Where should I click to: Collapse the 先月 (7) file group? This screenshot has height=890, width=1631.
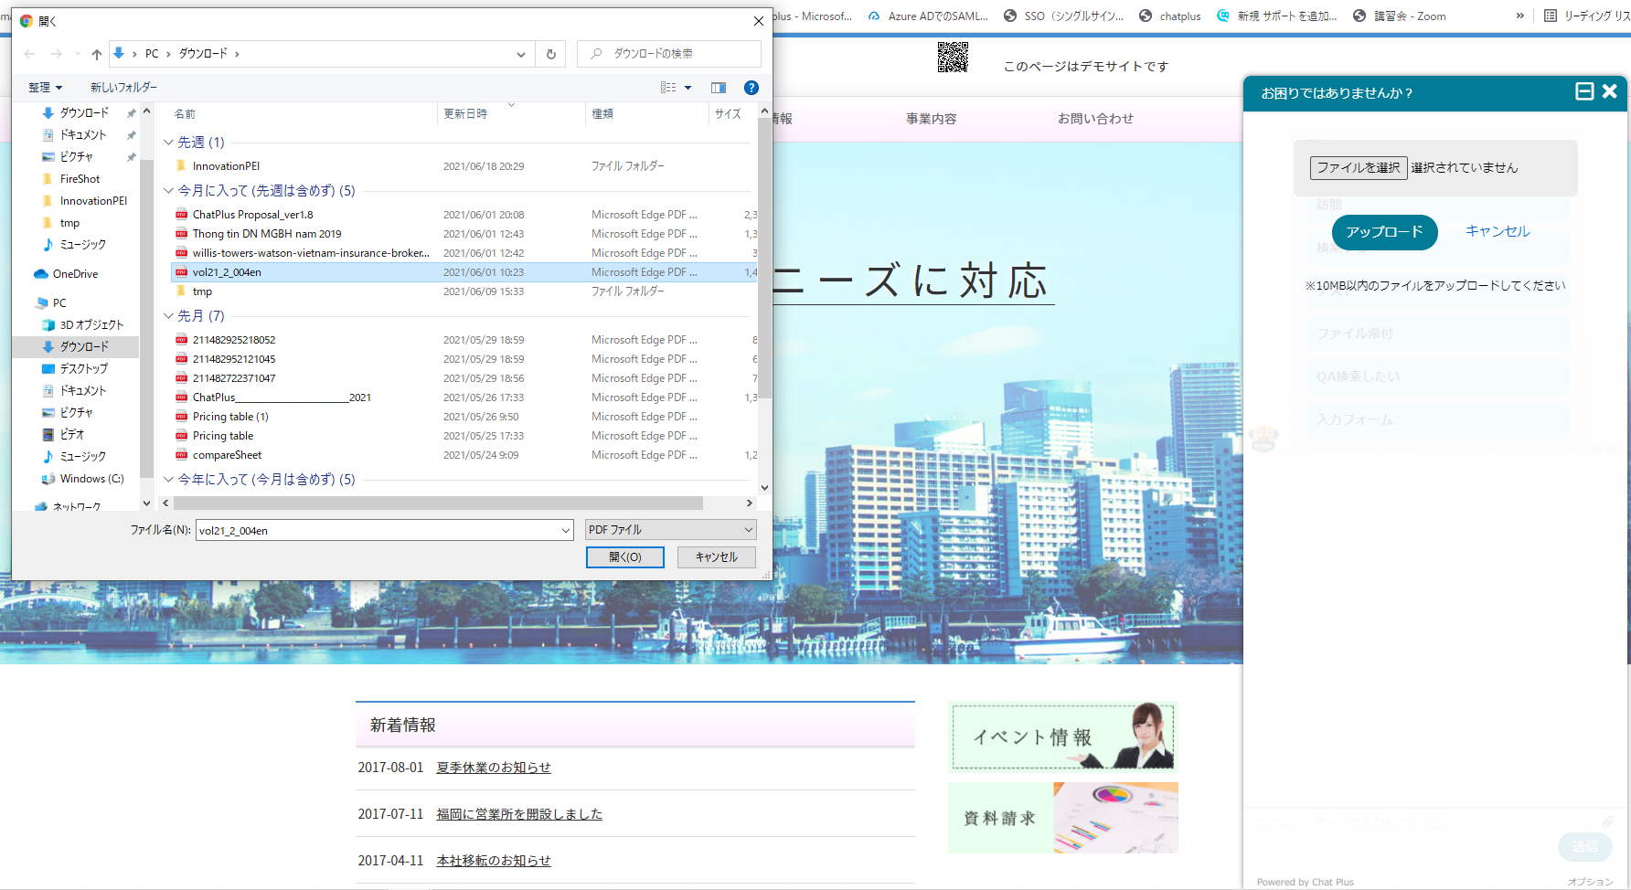pyautogui.click(x=168, y=316)
